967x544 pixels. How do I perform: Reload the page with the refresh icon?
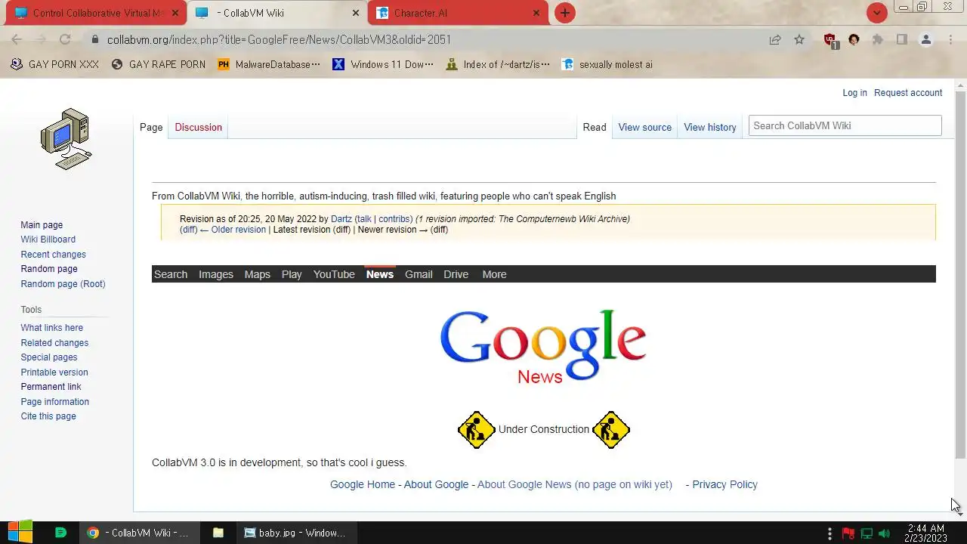click(65, 39)
